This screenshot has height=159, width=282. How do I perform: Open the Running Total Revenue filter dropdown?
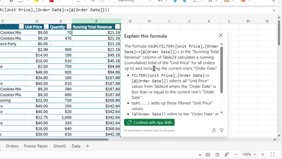pyautogui.click(x=118, y=27)
